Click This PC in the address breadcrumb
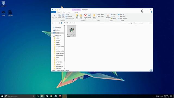The image size is (174, 98). (x=66, y=23)
